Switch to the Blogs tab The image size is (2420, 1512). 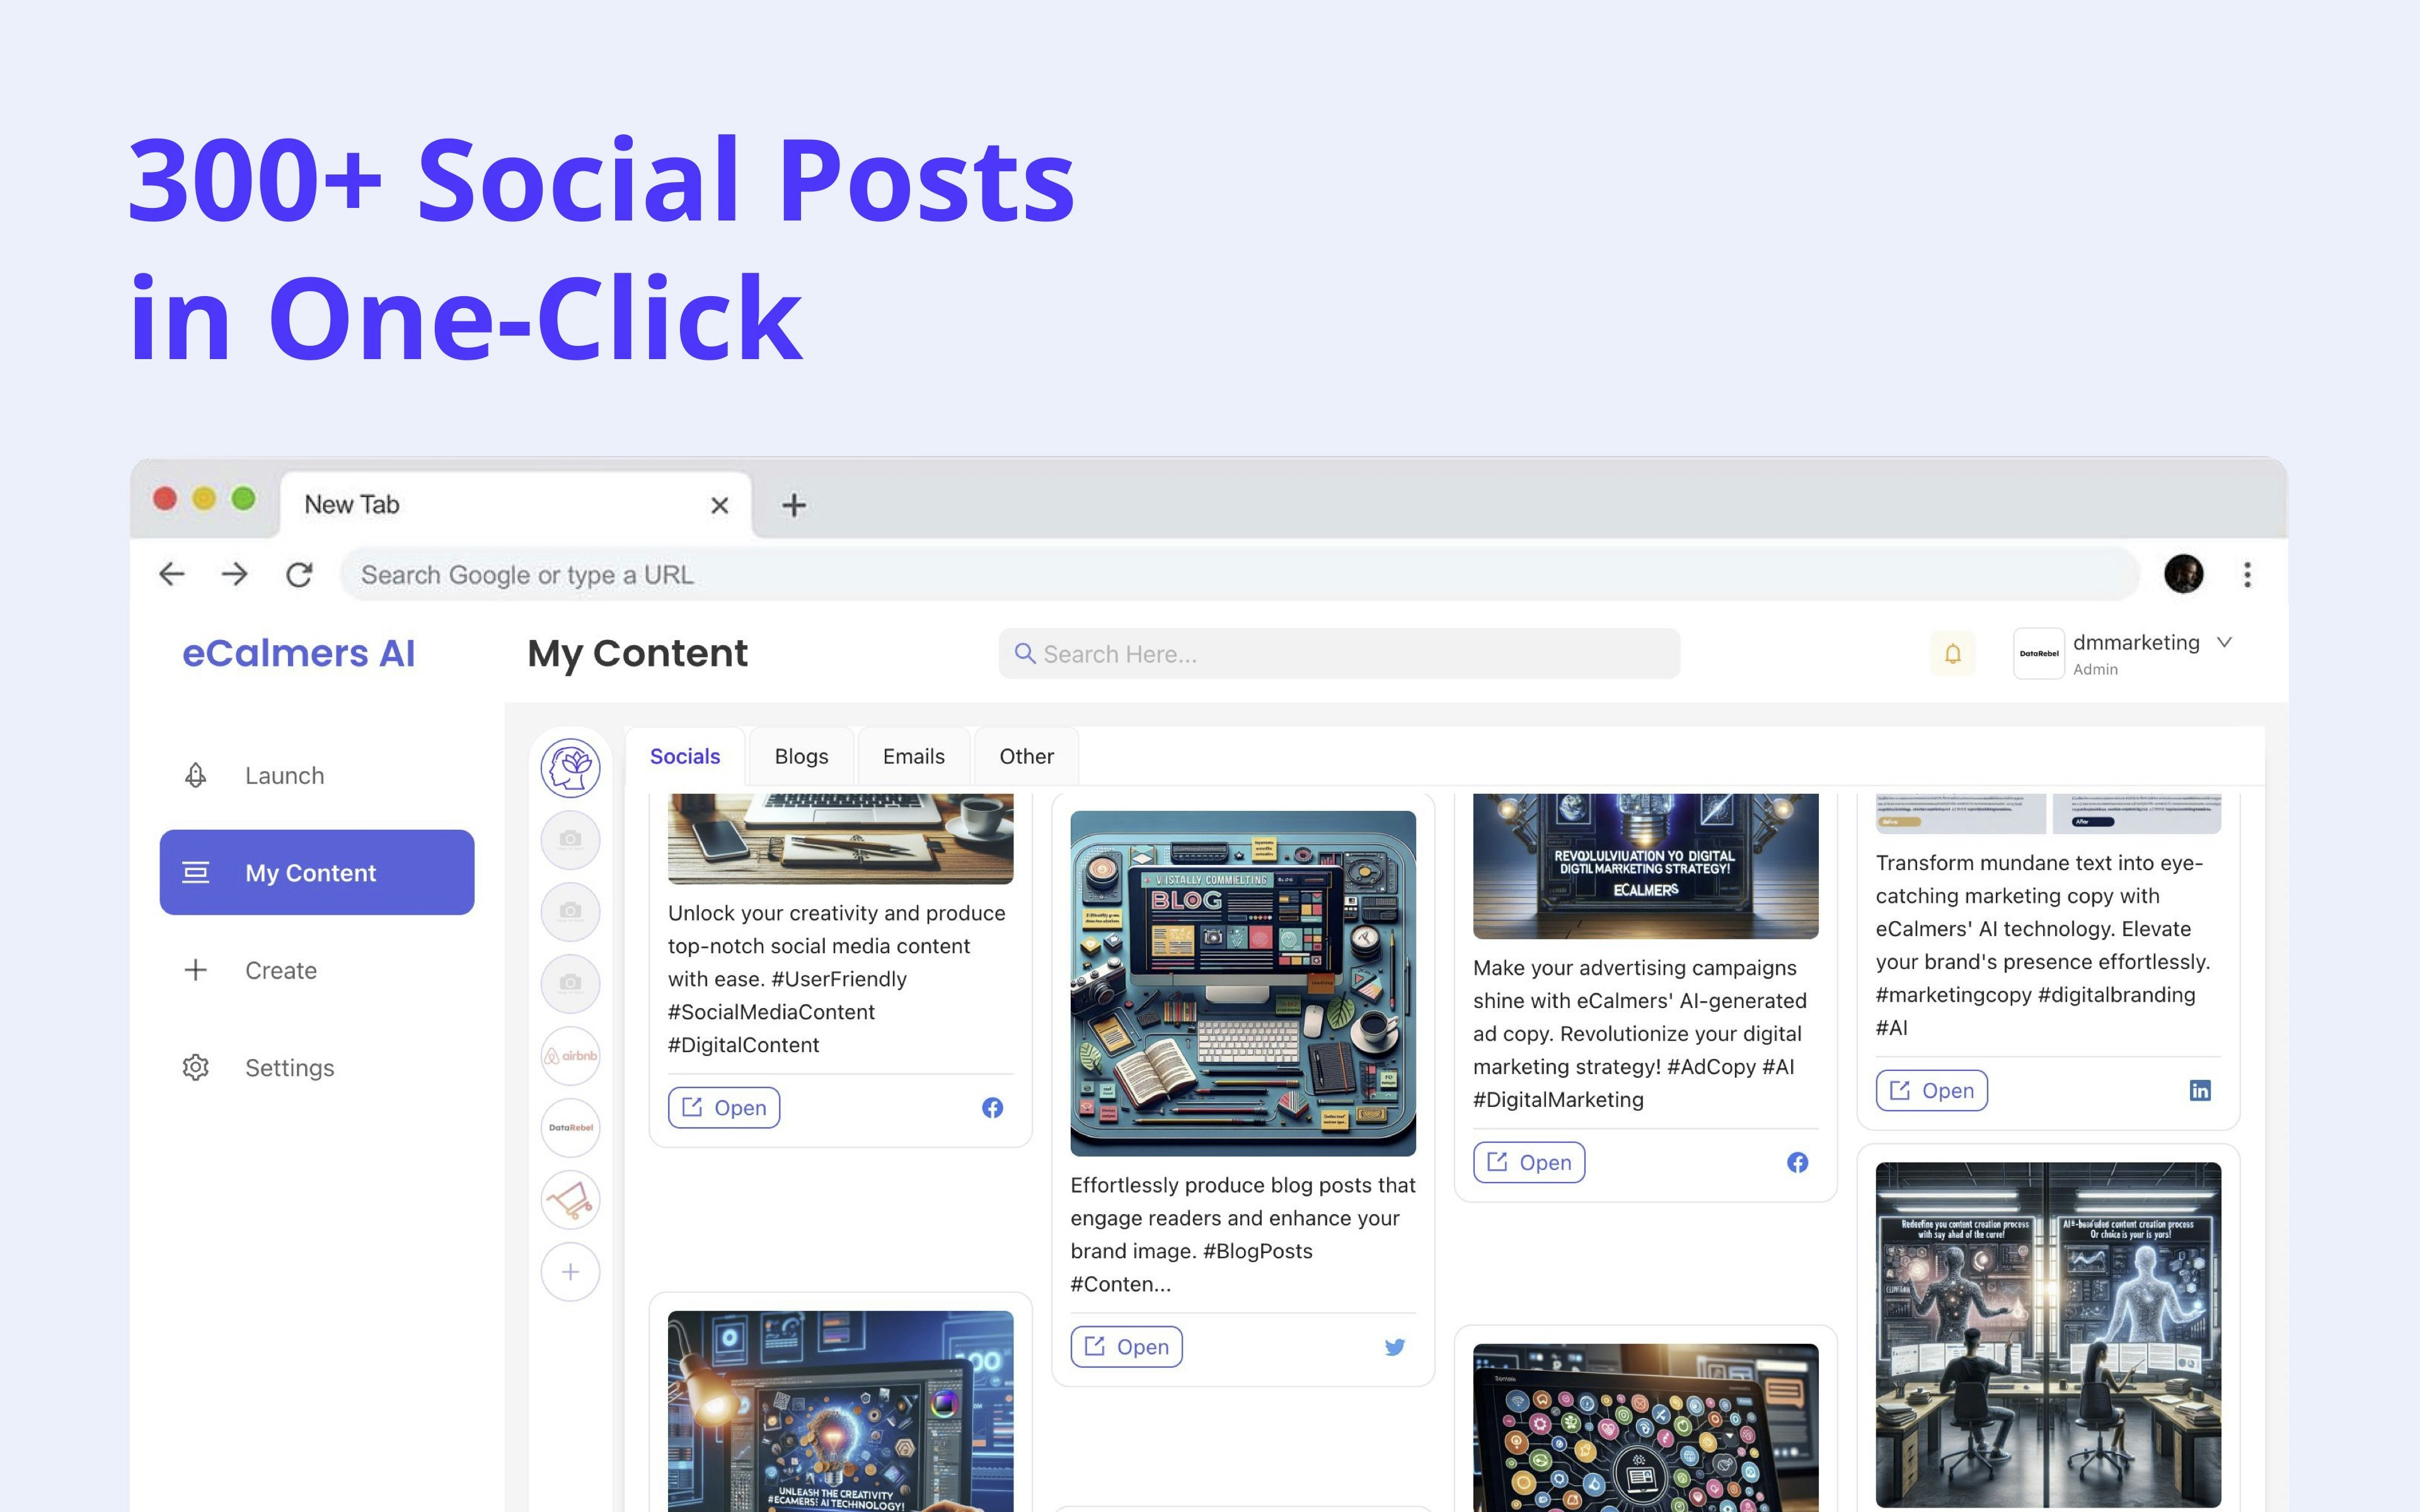point(801,757)
